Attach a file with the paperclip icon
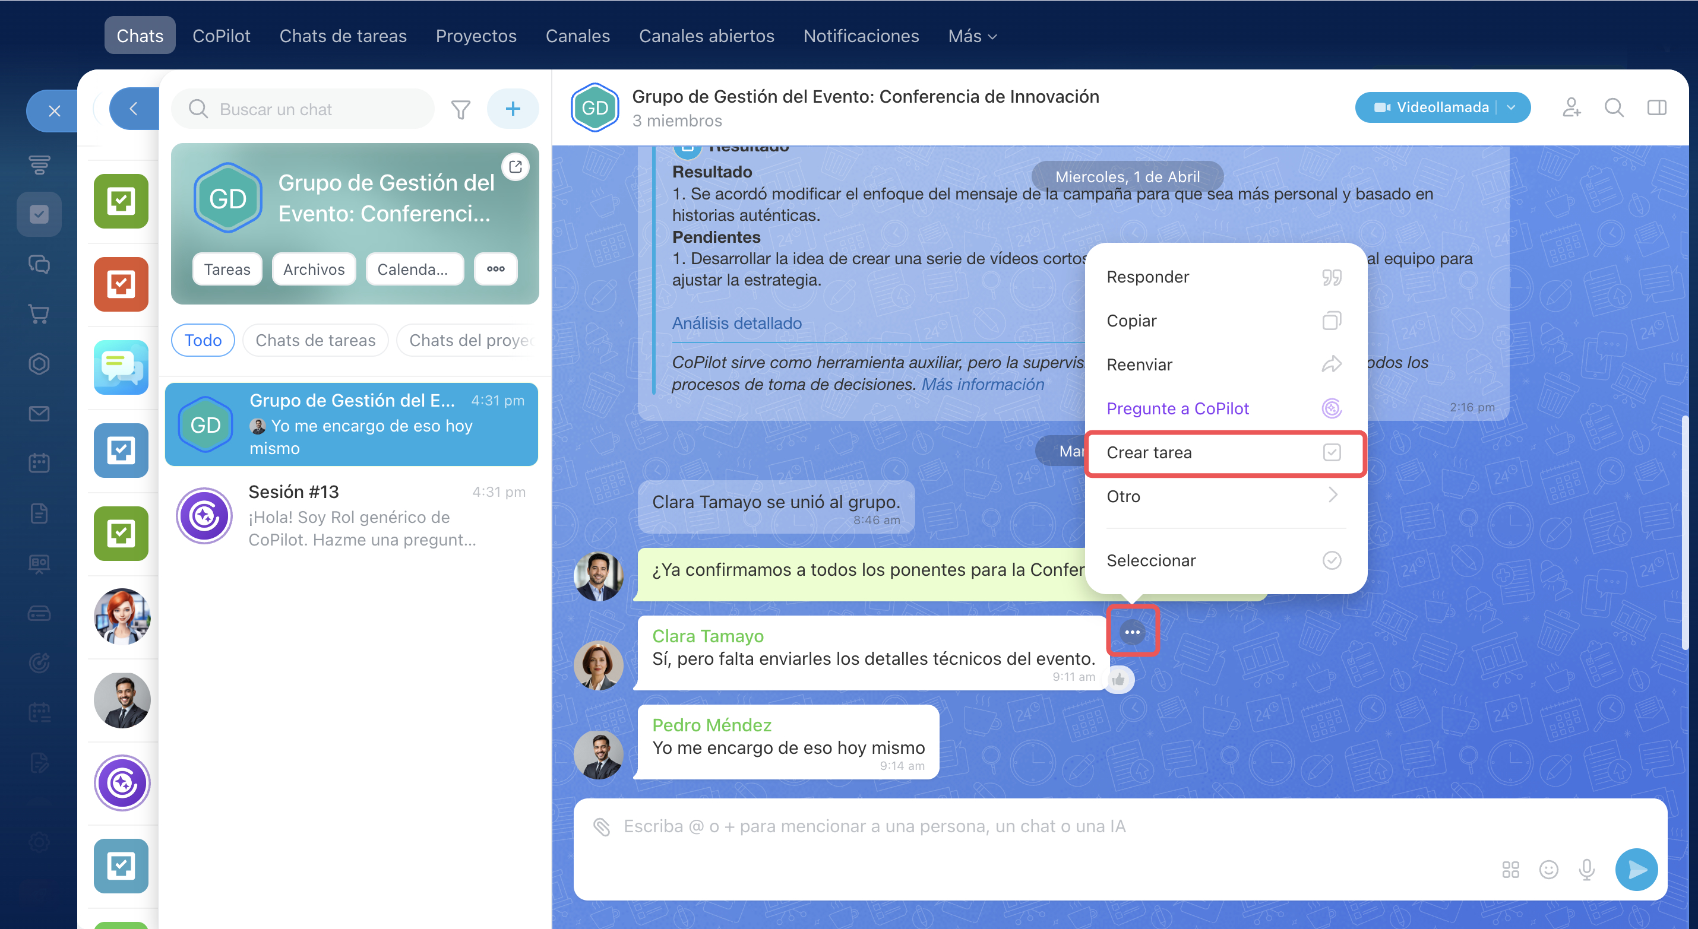 pyautogui.click(x=602, y=826)
